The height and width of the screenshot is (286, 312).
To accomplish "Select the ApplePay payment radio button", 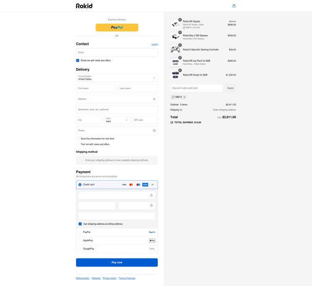I will pyautogui.click(x=80, y=241).
